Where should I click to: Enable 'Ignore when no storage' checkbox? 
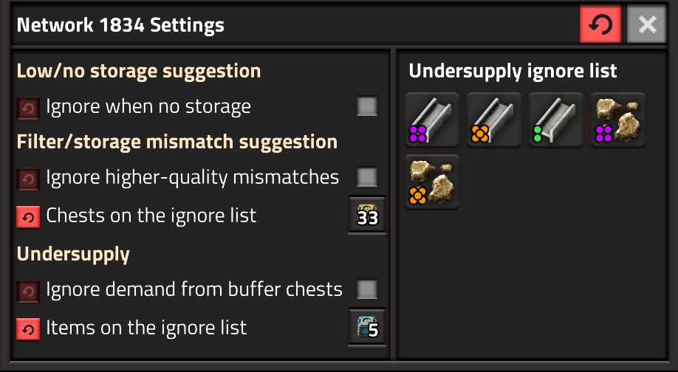coord(367,107)
